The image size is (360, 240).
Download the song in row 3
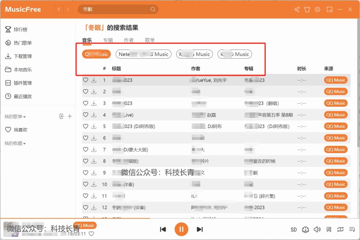[x=94, y=103]
